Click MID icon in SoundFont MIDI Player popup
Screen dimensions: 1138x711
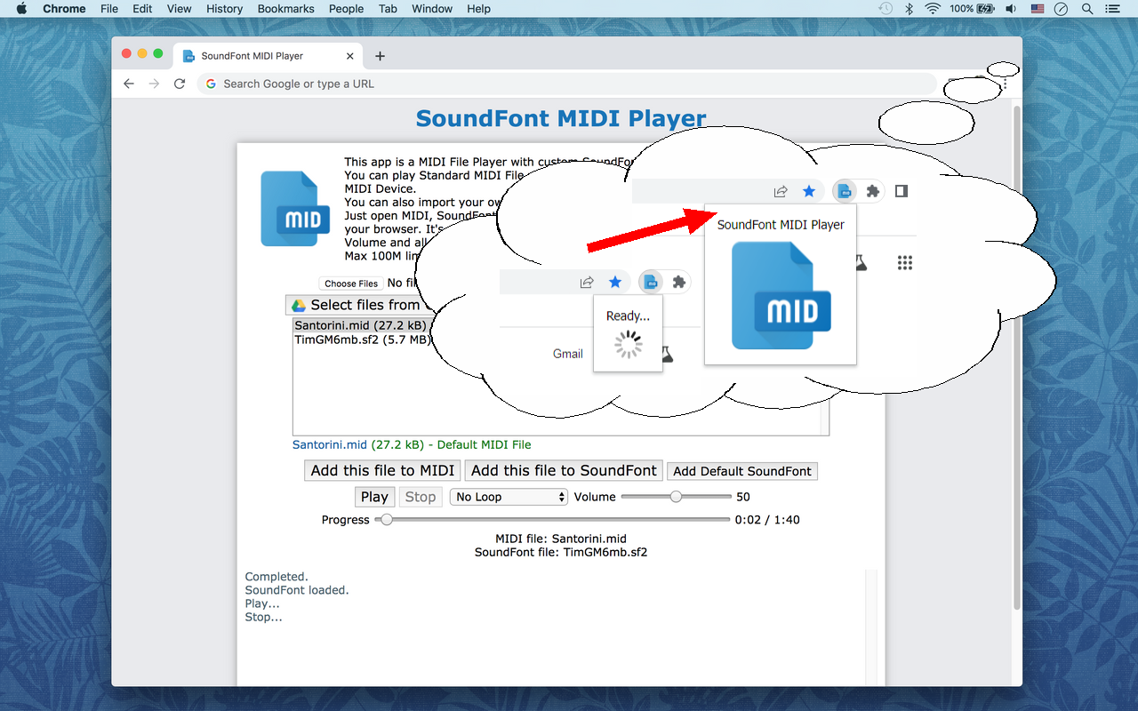(781, 295)
